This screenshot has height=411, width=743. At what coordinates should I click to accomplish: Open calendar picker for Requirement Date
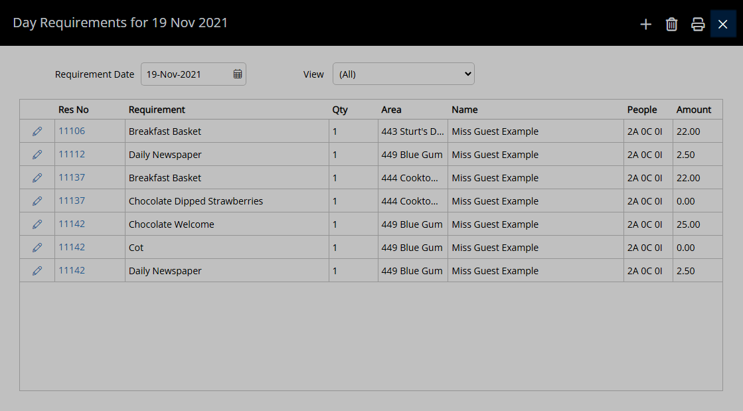pyautogui.click(x=238, y=74)
